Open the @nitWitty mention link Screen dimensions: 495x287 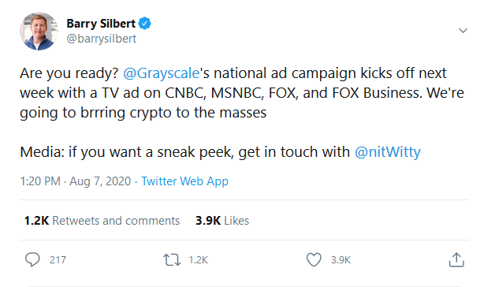[x=388, y=152]
